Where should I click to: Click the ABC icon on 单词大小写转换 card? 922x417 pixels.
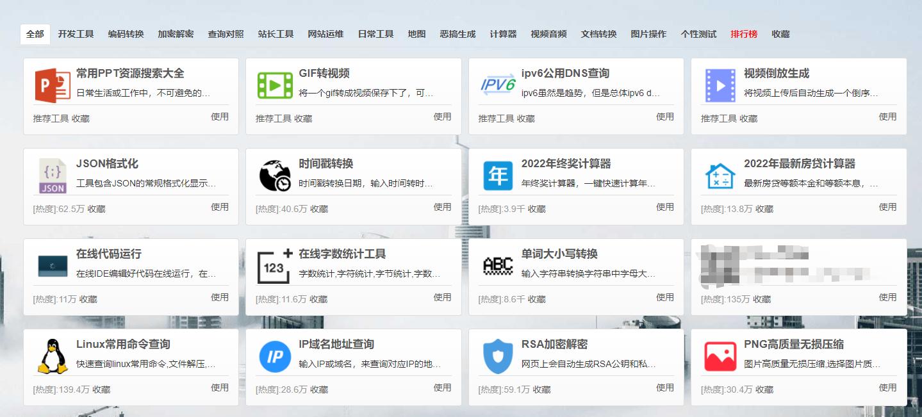(497, 265)
